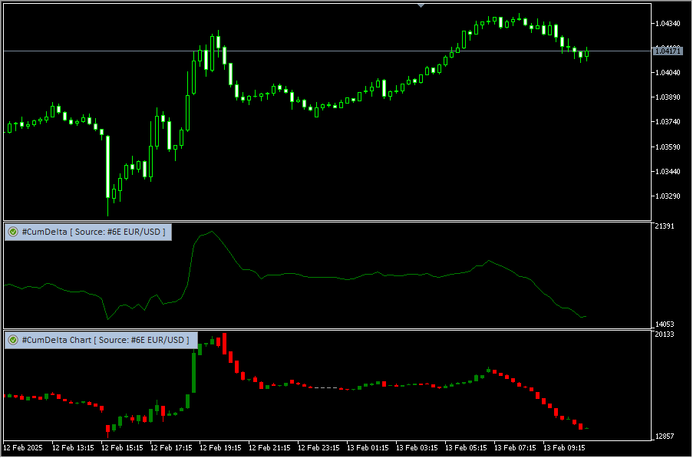
Task: Click the green check icon beside #CumDelta label
Action: 13,232
